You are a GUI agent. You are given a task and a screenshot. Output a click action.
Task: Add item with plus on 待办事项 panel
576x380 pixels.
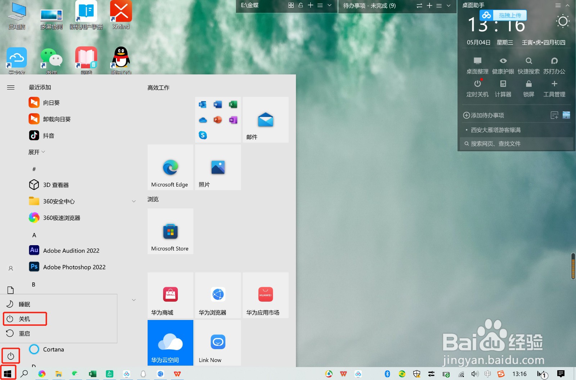[429, 6]
